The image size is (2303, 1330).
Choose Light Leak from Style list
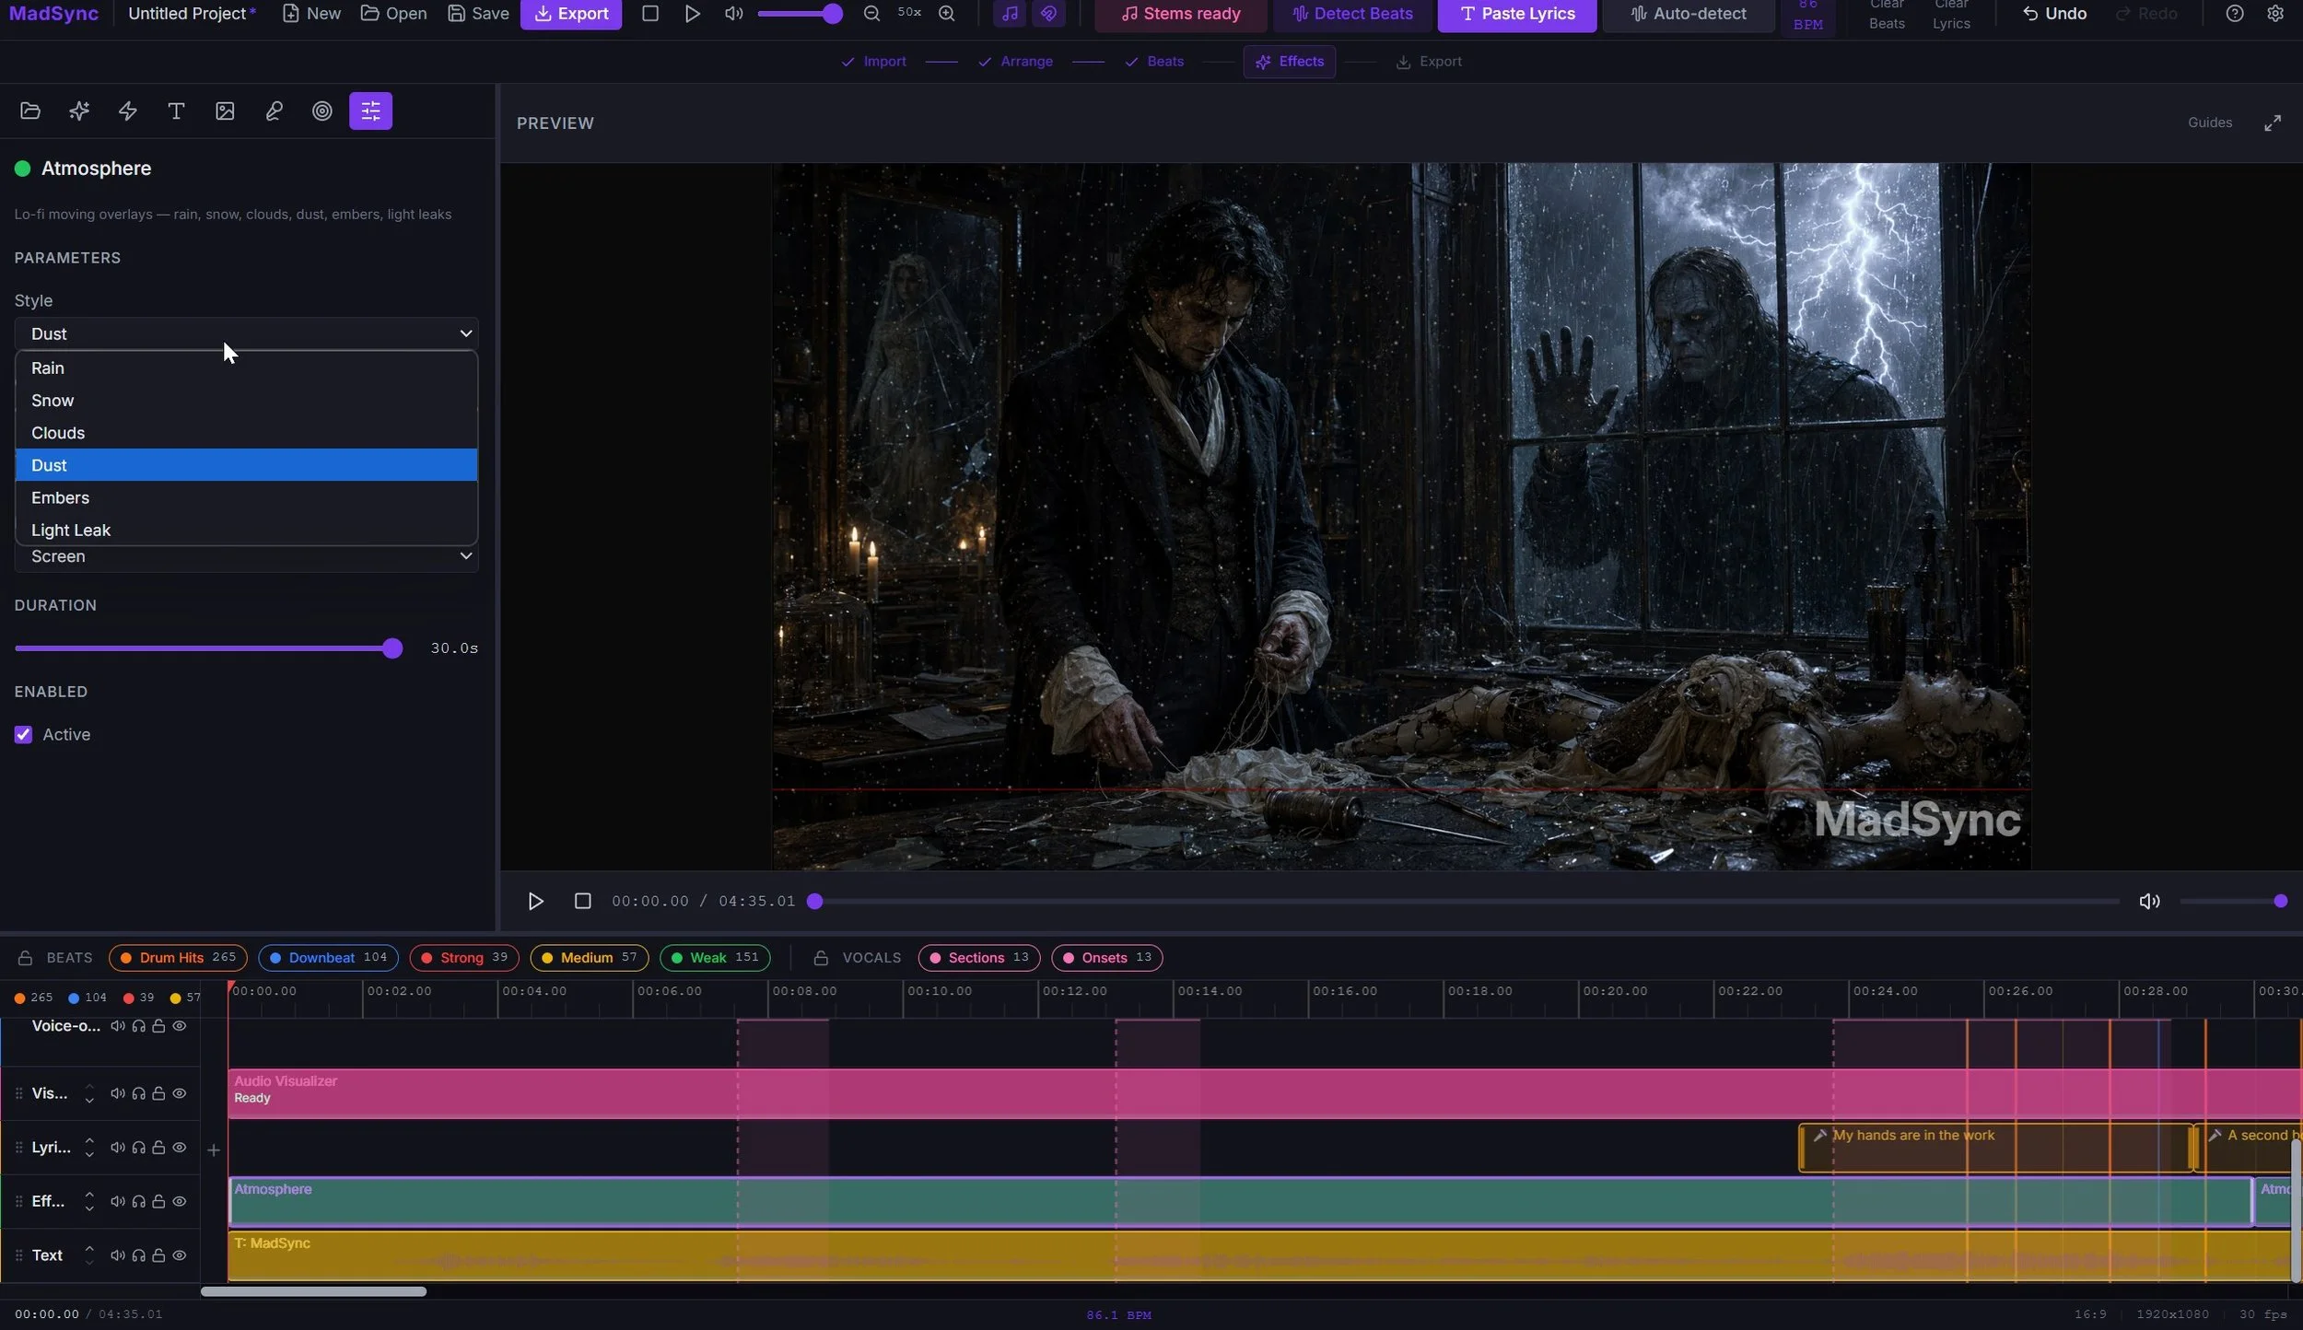point(246,530)
